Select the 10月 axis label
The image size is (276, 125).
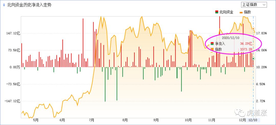click(x=188, y=120)
